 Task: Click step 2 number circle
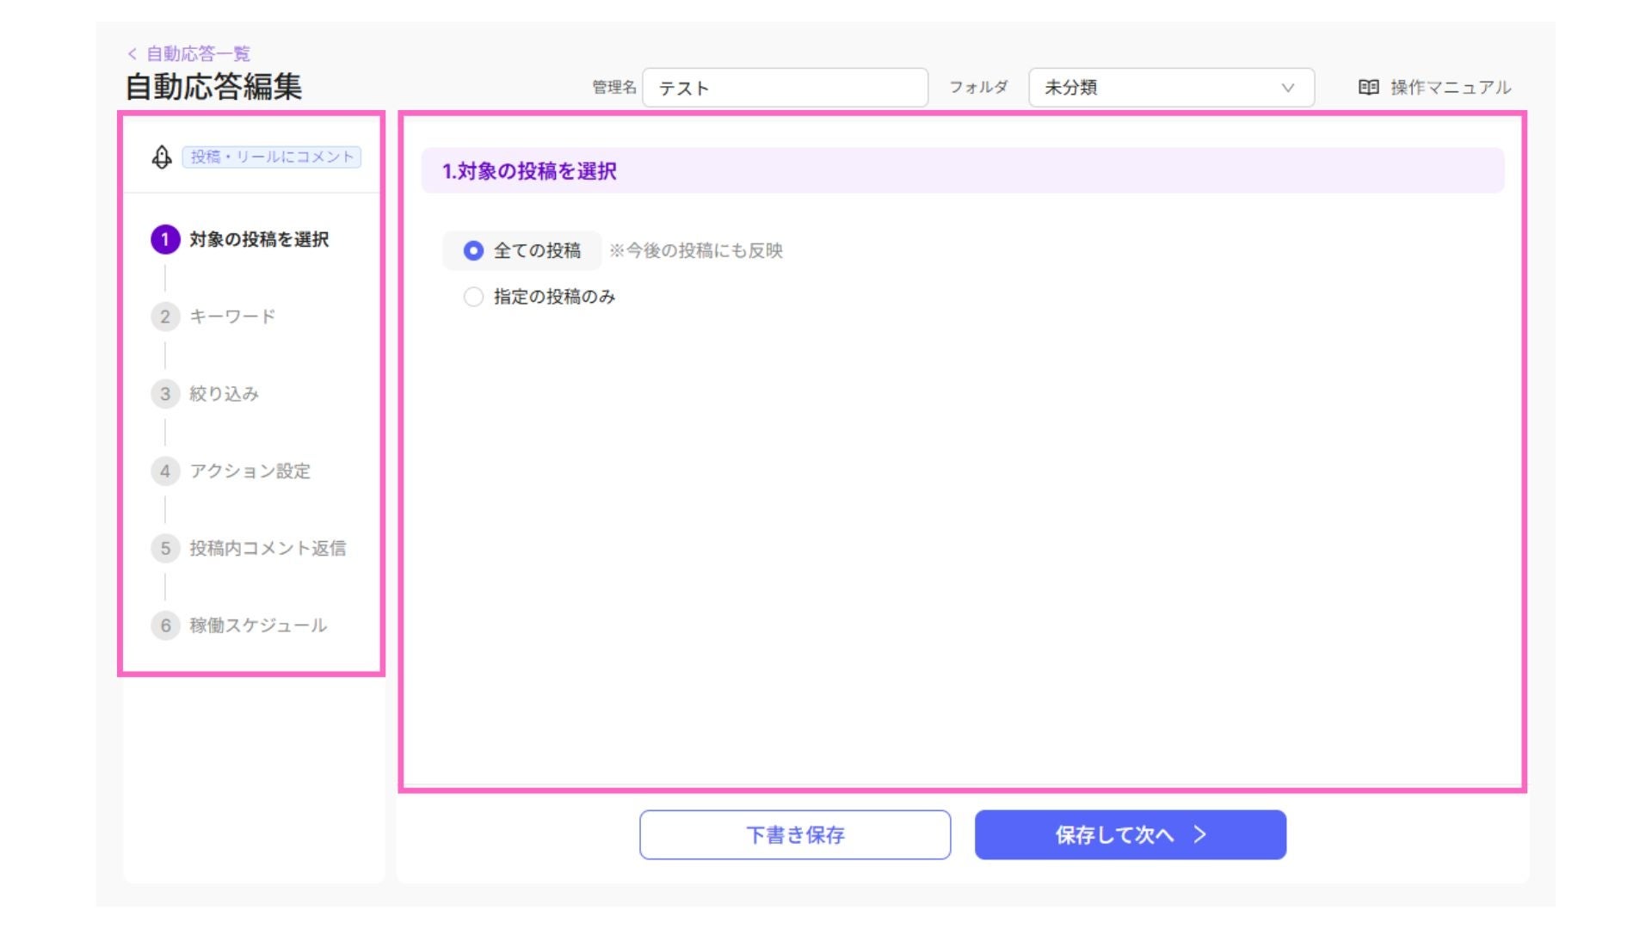point(165,317)
